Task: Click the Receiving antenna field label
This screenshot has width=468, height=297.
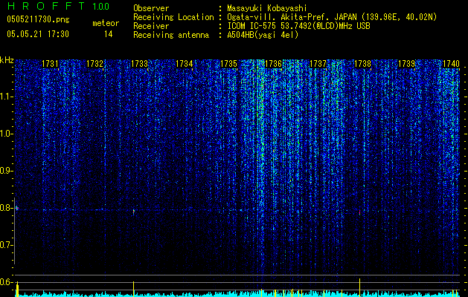Action: click(x=171, y=35)
